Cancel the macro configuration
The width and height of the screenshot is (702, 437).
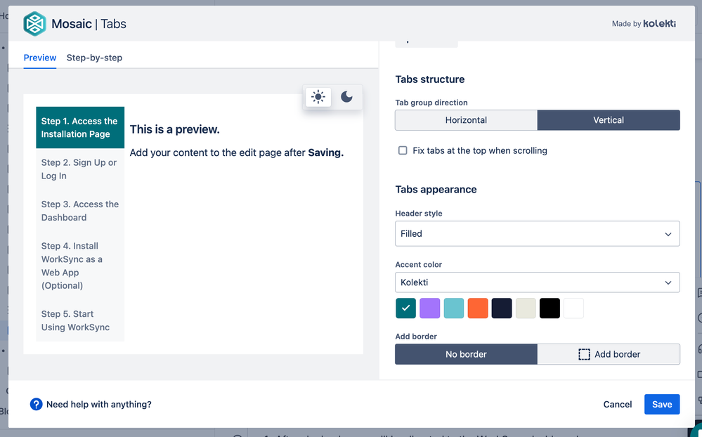pos(617,404)
